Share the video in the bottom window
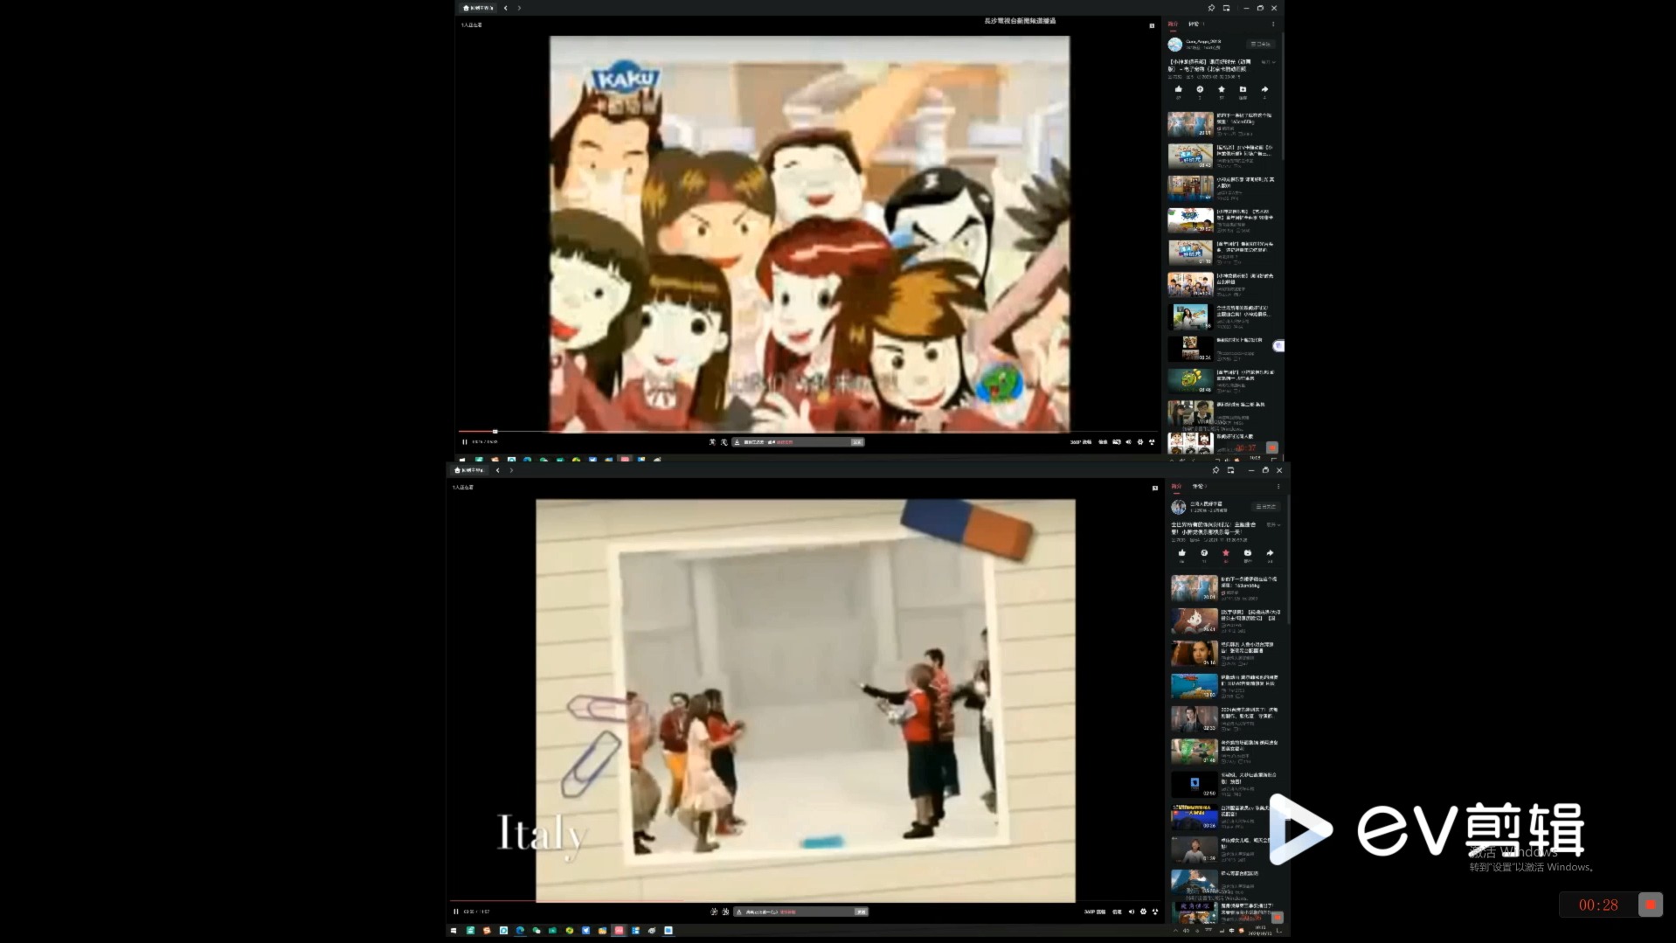The image size is (1676, 943). 1270,552
